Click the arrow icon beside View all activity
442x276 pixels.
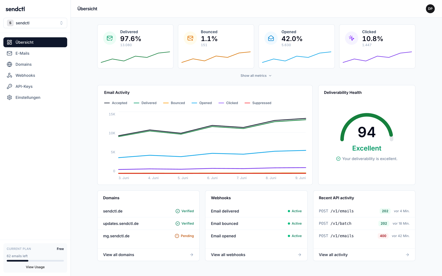(407, 255)
